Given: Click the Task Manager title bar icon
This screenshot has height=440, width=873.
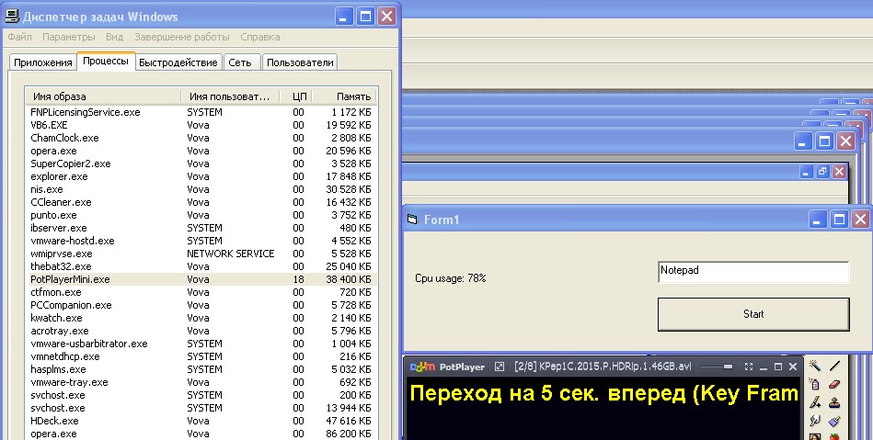Looking at the screenshot, I should (x=14, y=16).
